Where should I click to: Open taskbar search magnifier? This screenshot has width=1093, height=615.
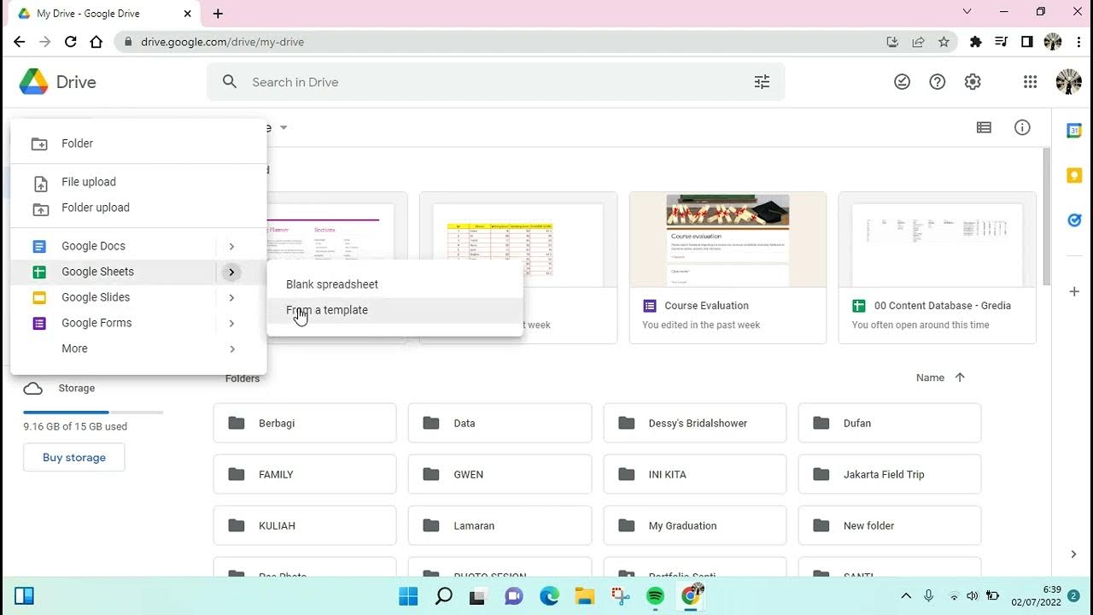(x=443, y=596)
